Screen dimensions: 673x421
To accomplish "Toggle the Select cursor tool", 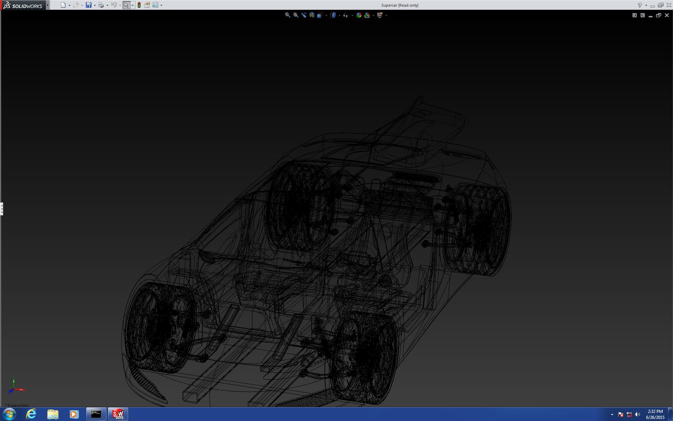I will click(126, 5).
